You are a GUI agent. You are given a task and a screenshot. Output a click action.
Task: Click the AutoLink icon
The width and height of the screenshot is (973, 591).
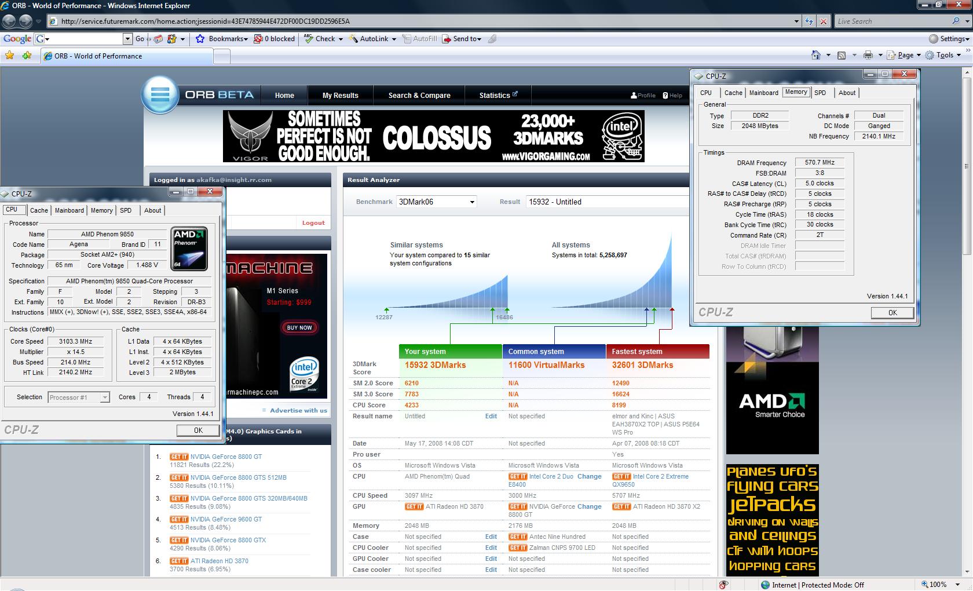[x=353, y=39]
